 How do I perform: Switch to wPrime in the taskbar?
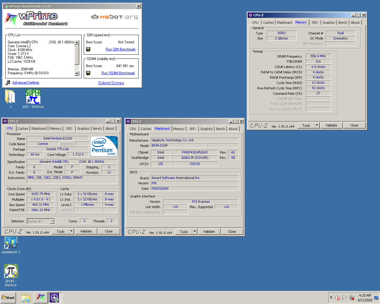point(40,298)
